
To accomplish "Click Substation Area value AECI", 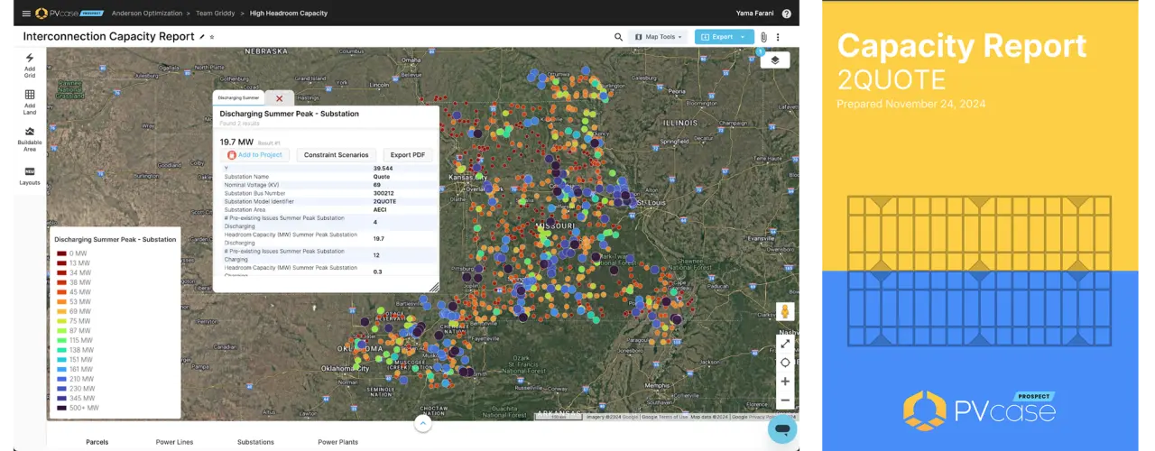I will (380, 209).
